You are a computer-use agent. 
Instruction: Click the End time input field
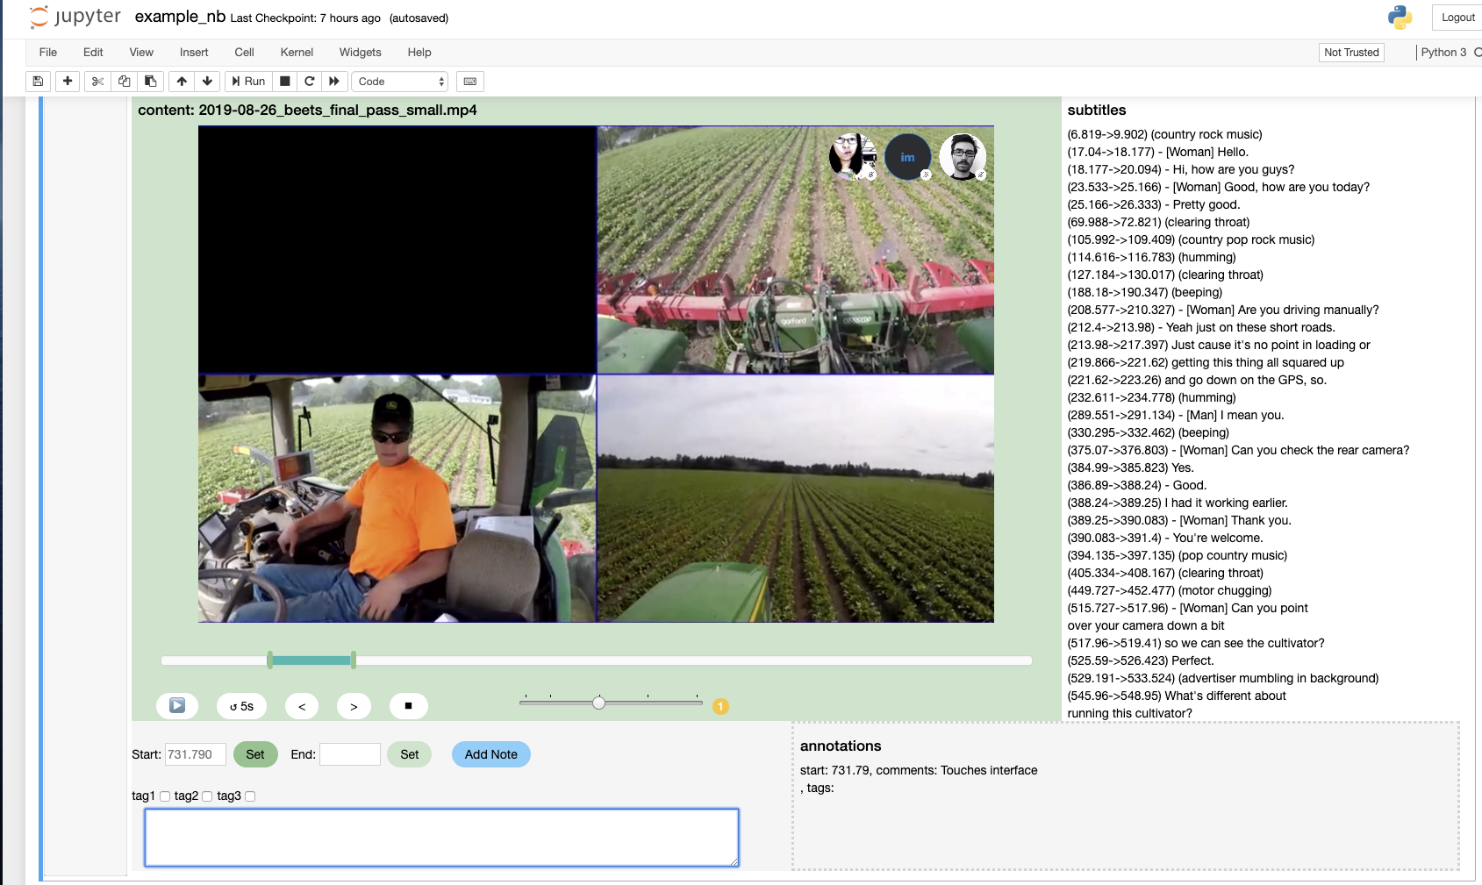[350, 754]
